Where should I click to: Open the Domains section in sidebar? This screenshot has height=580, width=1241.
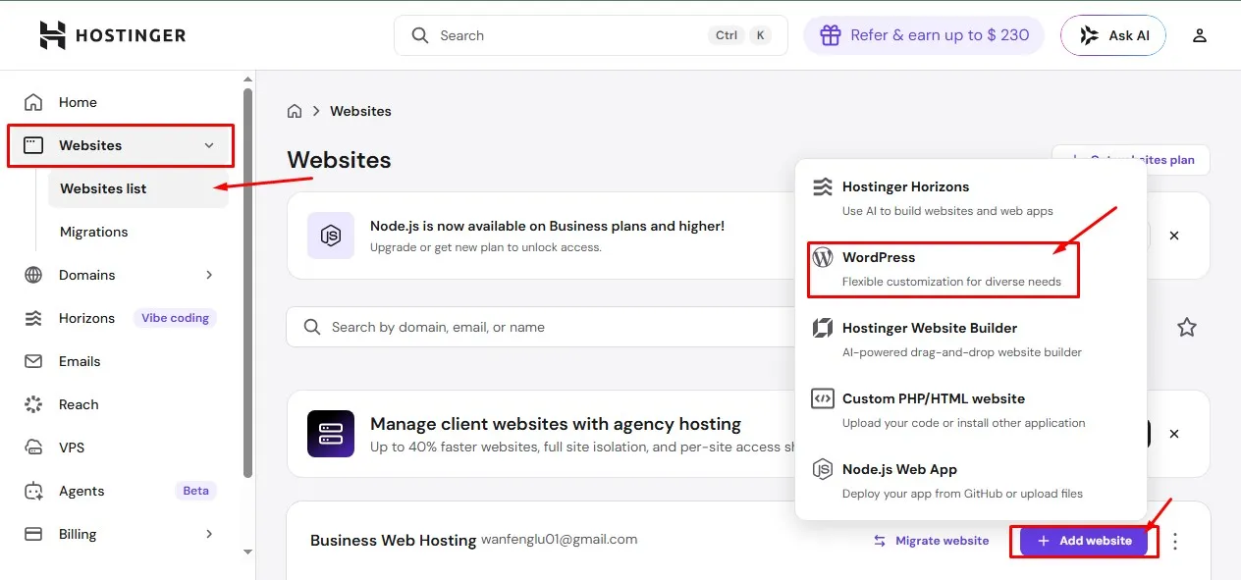coord(88,275)
